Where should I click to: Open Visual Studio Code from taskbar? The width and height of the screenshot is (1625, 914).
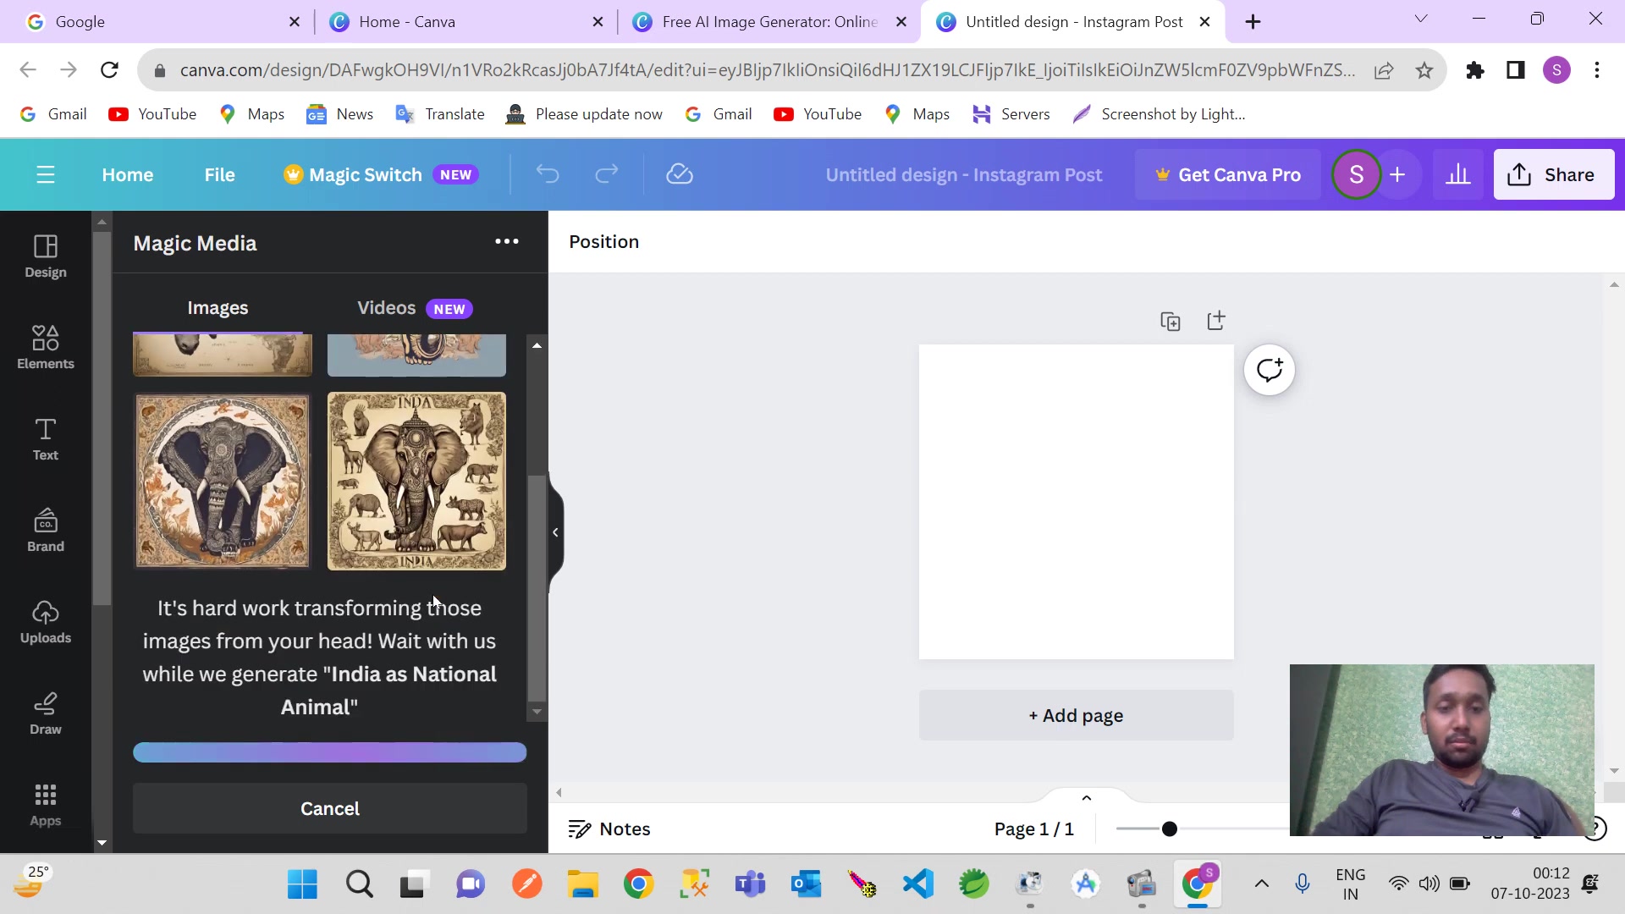pyautogui.click(x=918, y=884)
